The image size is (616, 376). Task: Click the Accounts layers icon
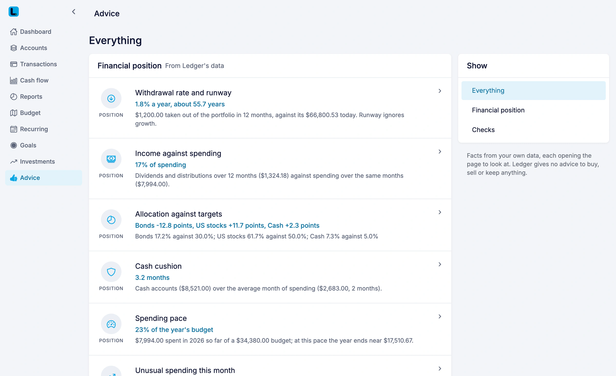click(14, 48)
